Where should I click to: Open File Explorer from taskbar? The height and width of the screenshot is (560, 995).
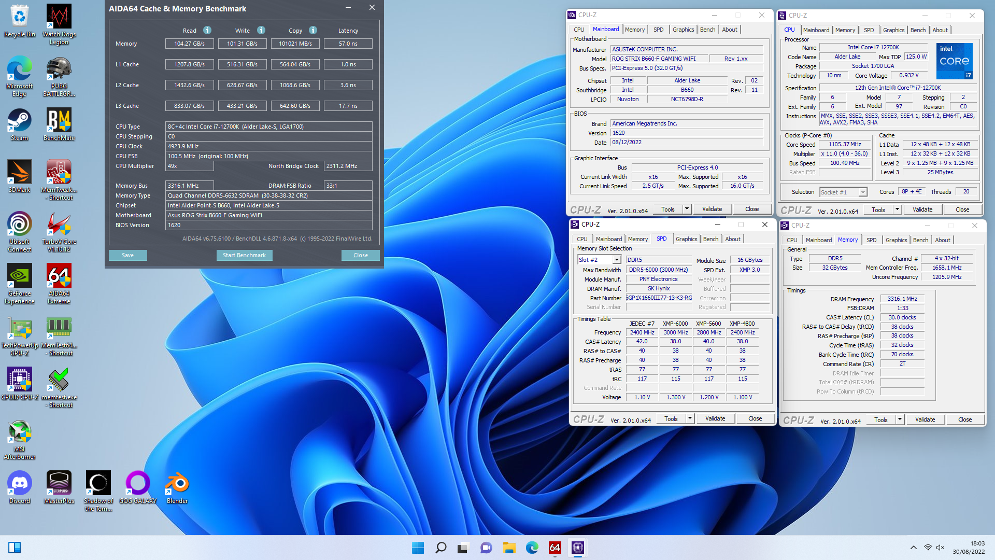click(x=509, y=548)
